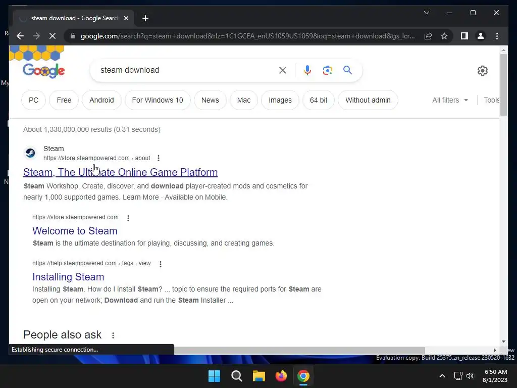Click the padlock site info icon
This screenshot has height=388, width=517.
click(73, 36)
